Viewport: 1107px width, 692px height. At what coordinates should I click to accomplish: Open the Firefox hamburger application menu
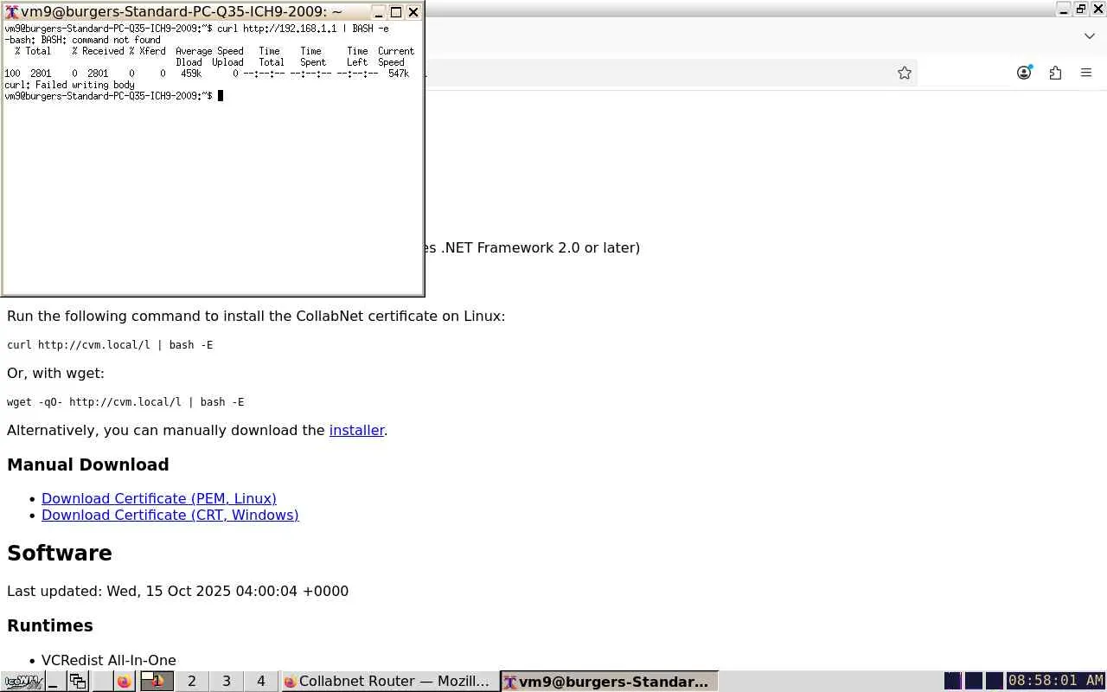1086,74
